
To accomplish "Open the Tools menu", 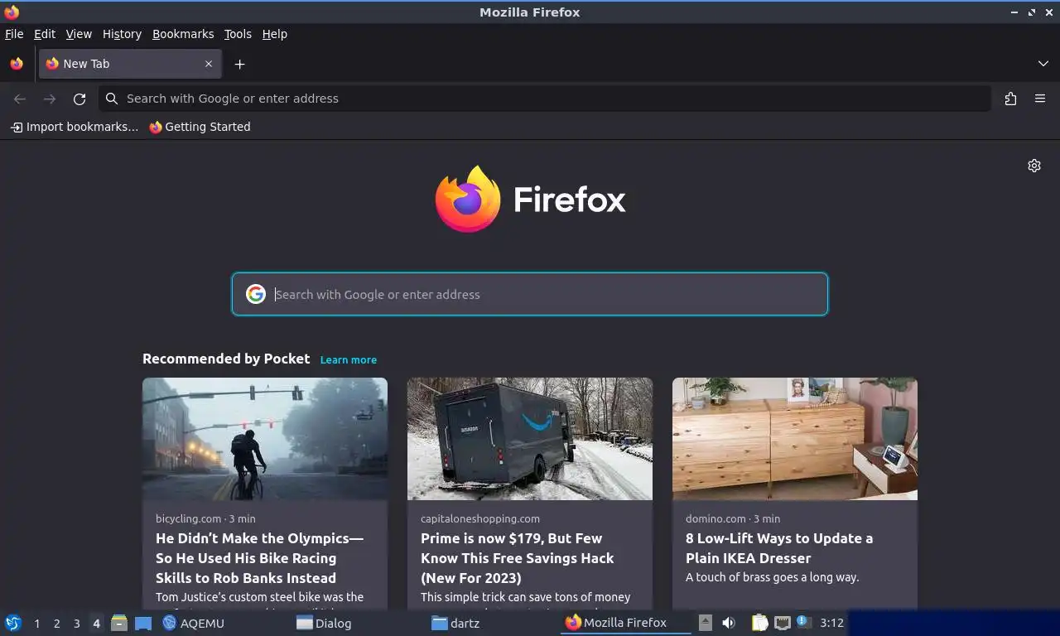I will [238, 34].
